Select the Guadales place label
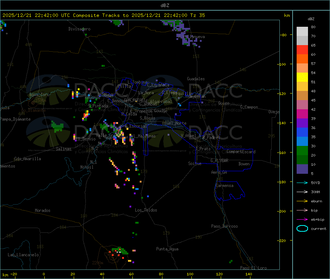The width and height of the screenshot is (330, 279). [196, 79]
